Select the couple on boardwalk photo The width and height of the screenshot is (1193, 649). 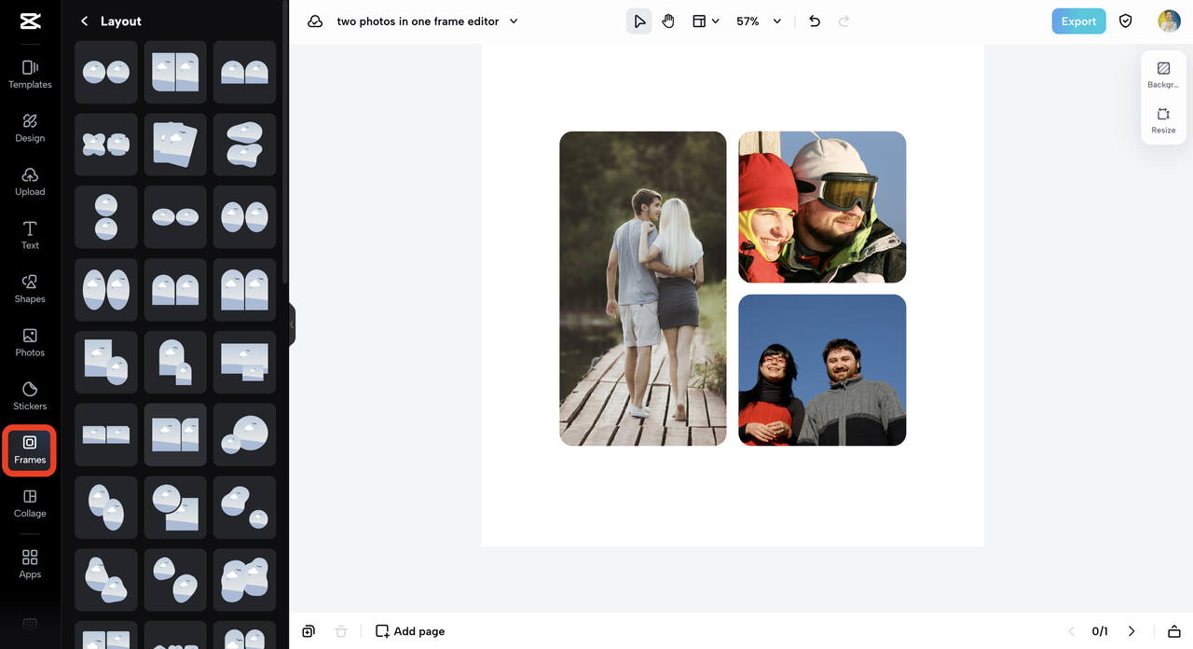pos(643,288)
